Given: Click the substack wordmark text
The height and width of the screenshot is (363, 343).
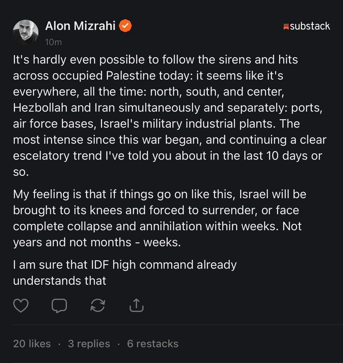Looking at the screenshot, I should pos(310,26).
